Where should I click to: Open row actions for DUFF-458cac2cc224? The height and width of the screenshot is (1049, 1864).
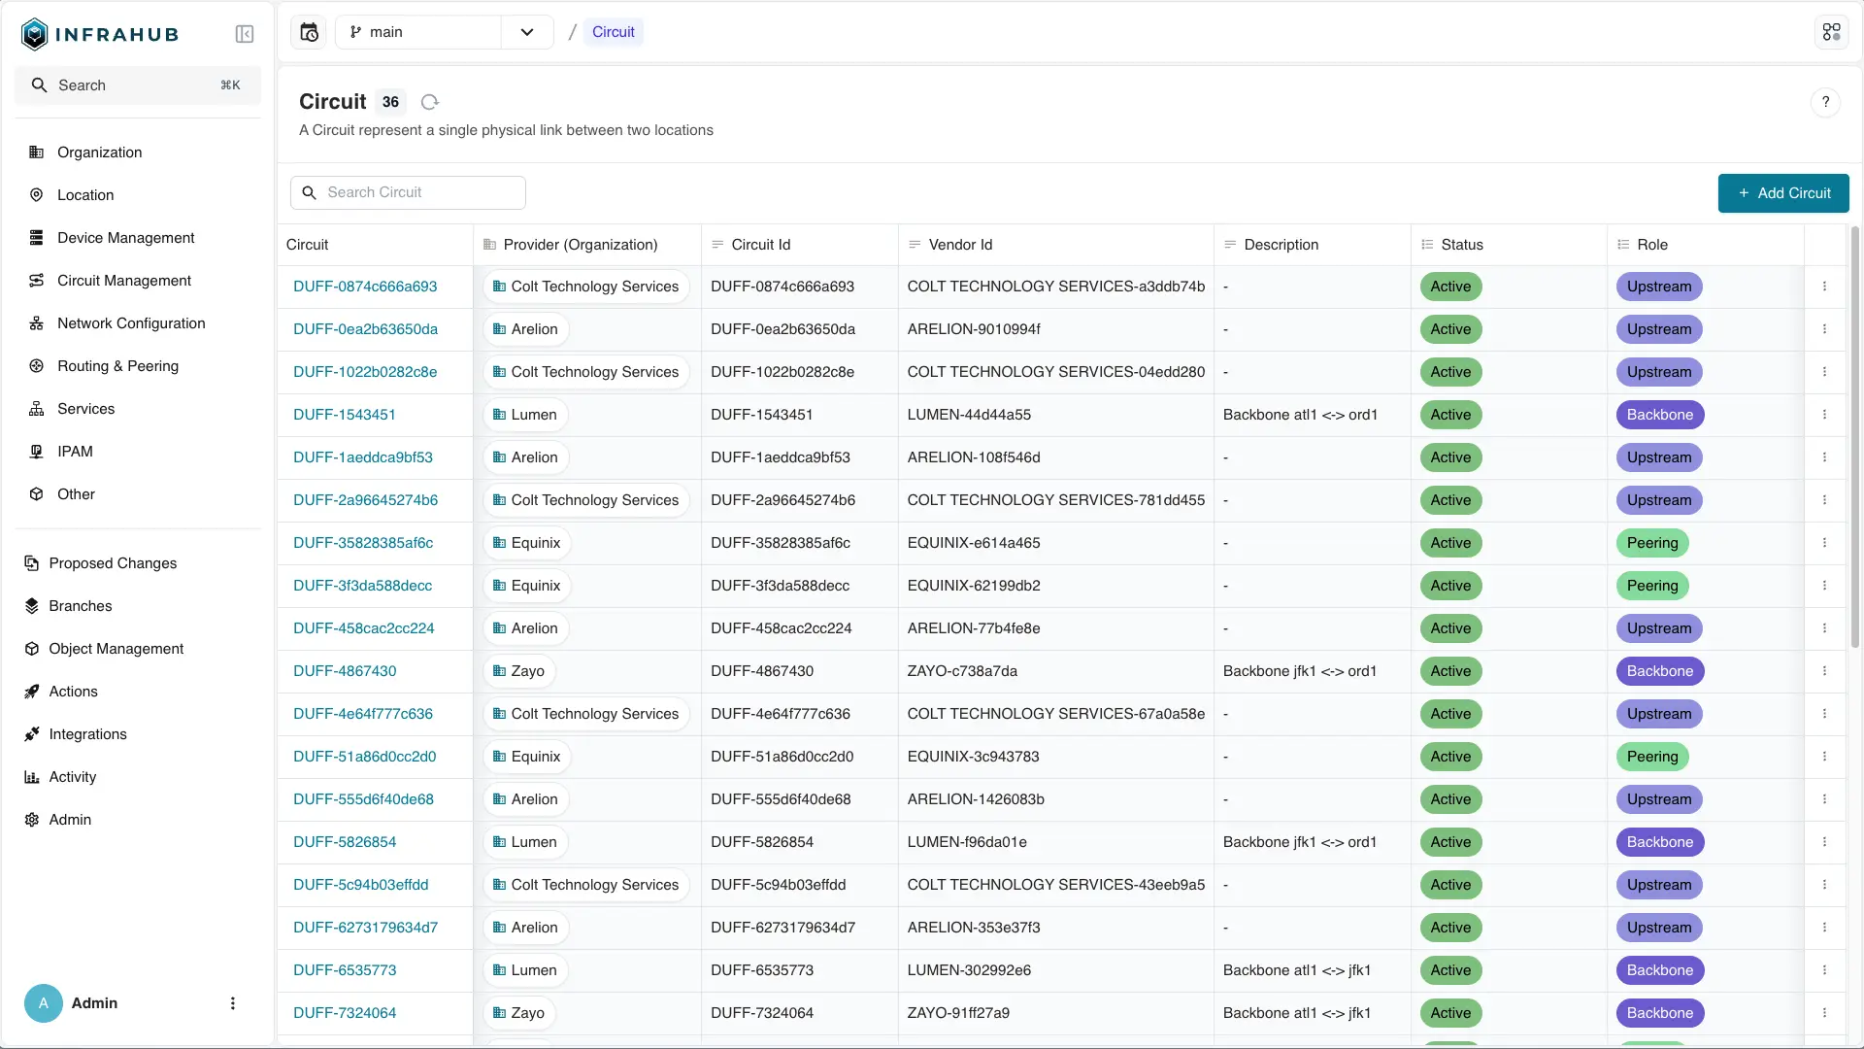(x=1824, y=628)
